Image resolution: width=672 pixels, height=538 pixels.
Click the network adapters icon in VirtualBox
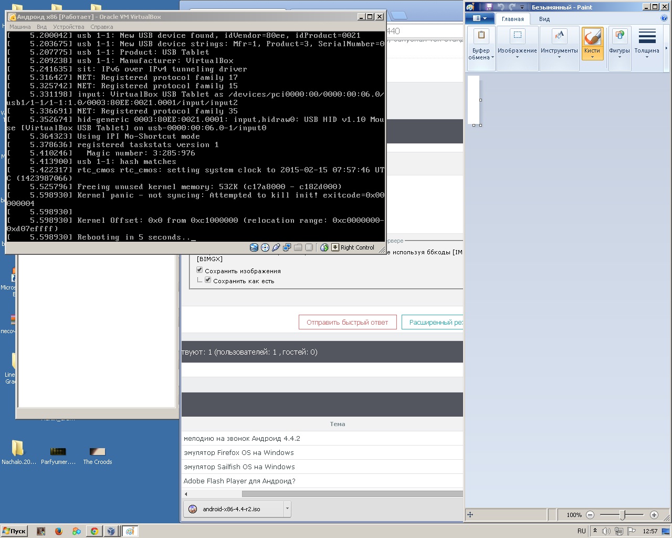coord(287,247)
